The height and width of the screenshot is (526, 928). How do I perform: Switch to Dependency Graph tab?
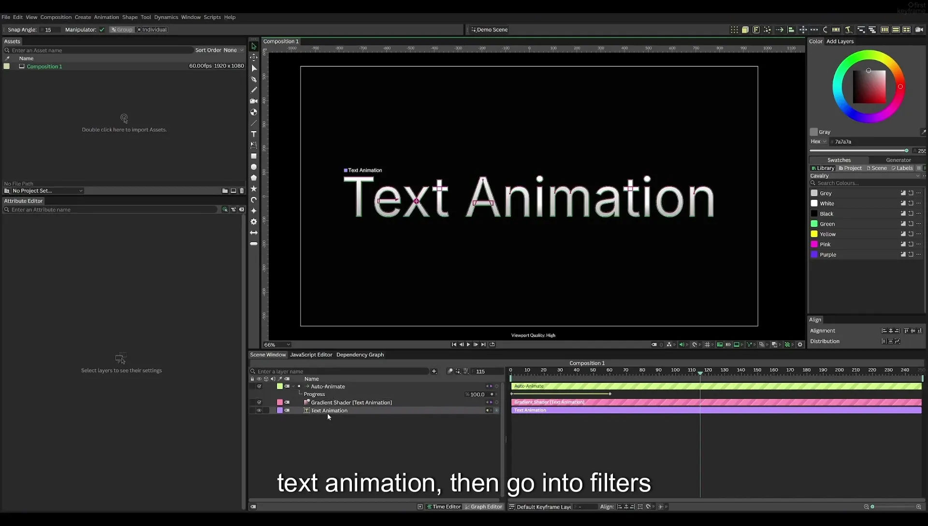(x=360, y=355)
